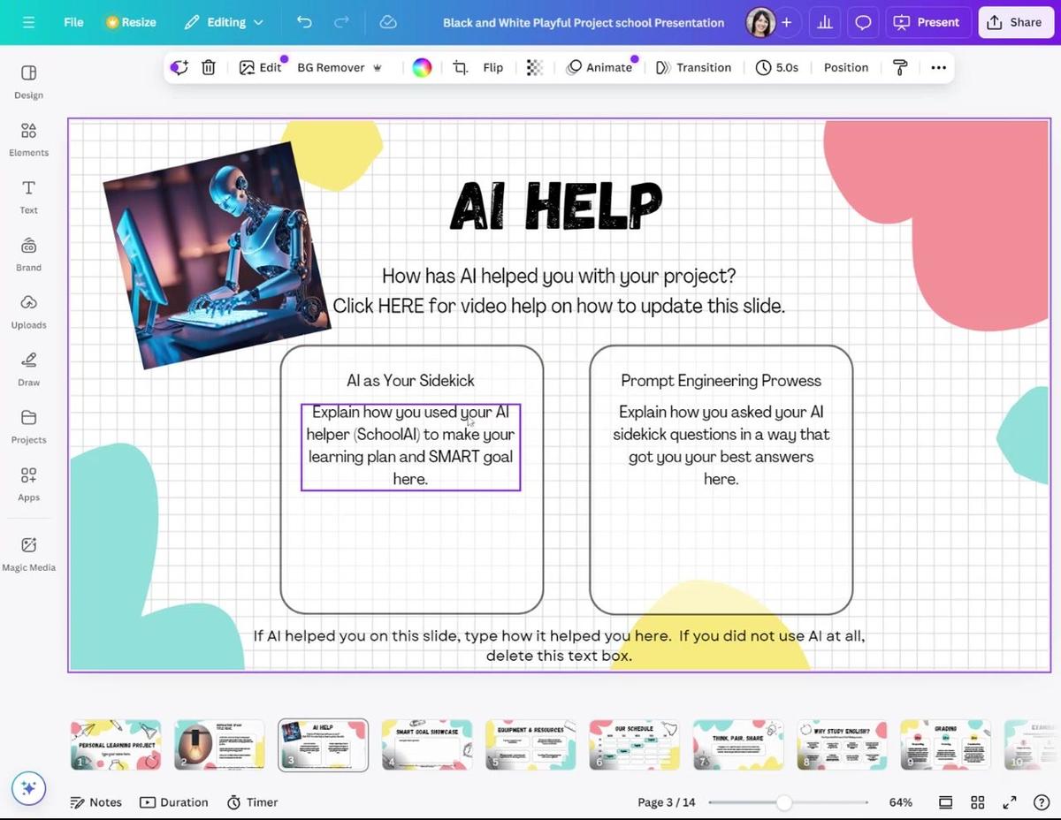This screenshot has width=1061, height=820.
Task: Open slide 8 Why Study English thumbnail
Action: point(842,745)
